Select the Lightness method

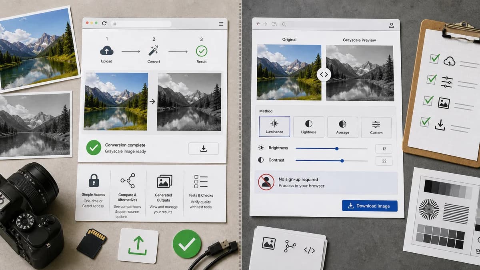(308, 127)
